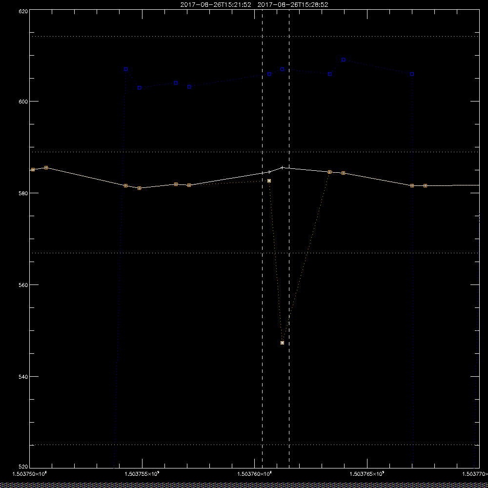Select the 600 y-axis label
This screenshot has height=488, width=488.
[x=23, y=102]
